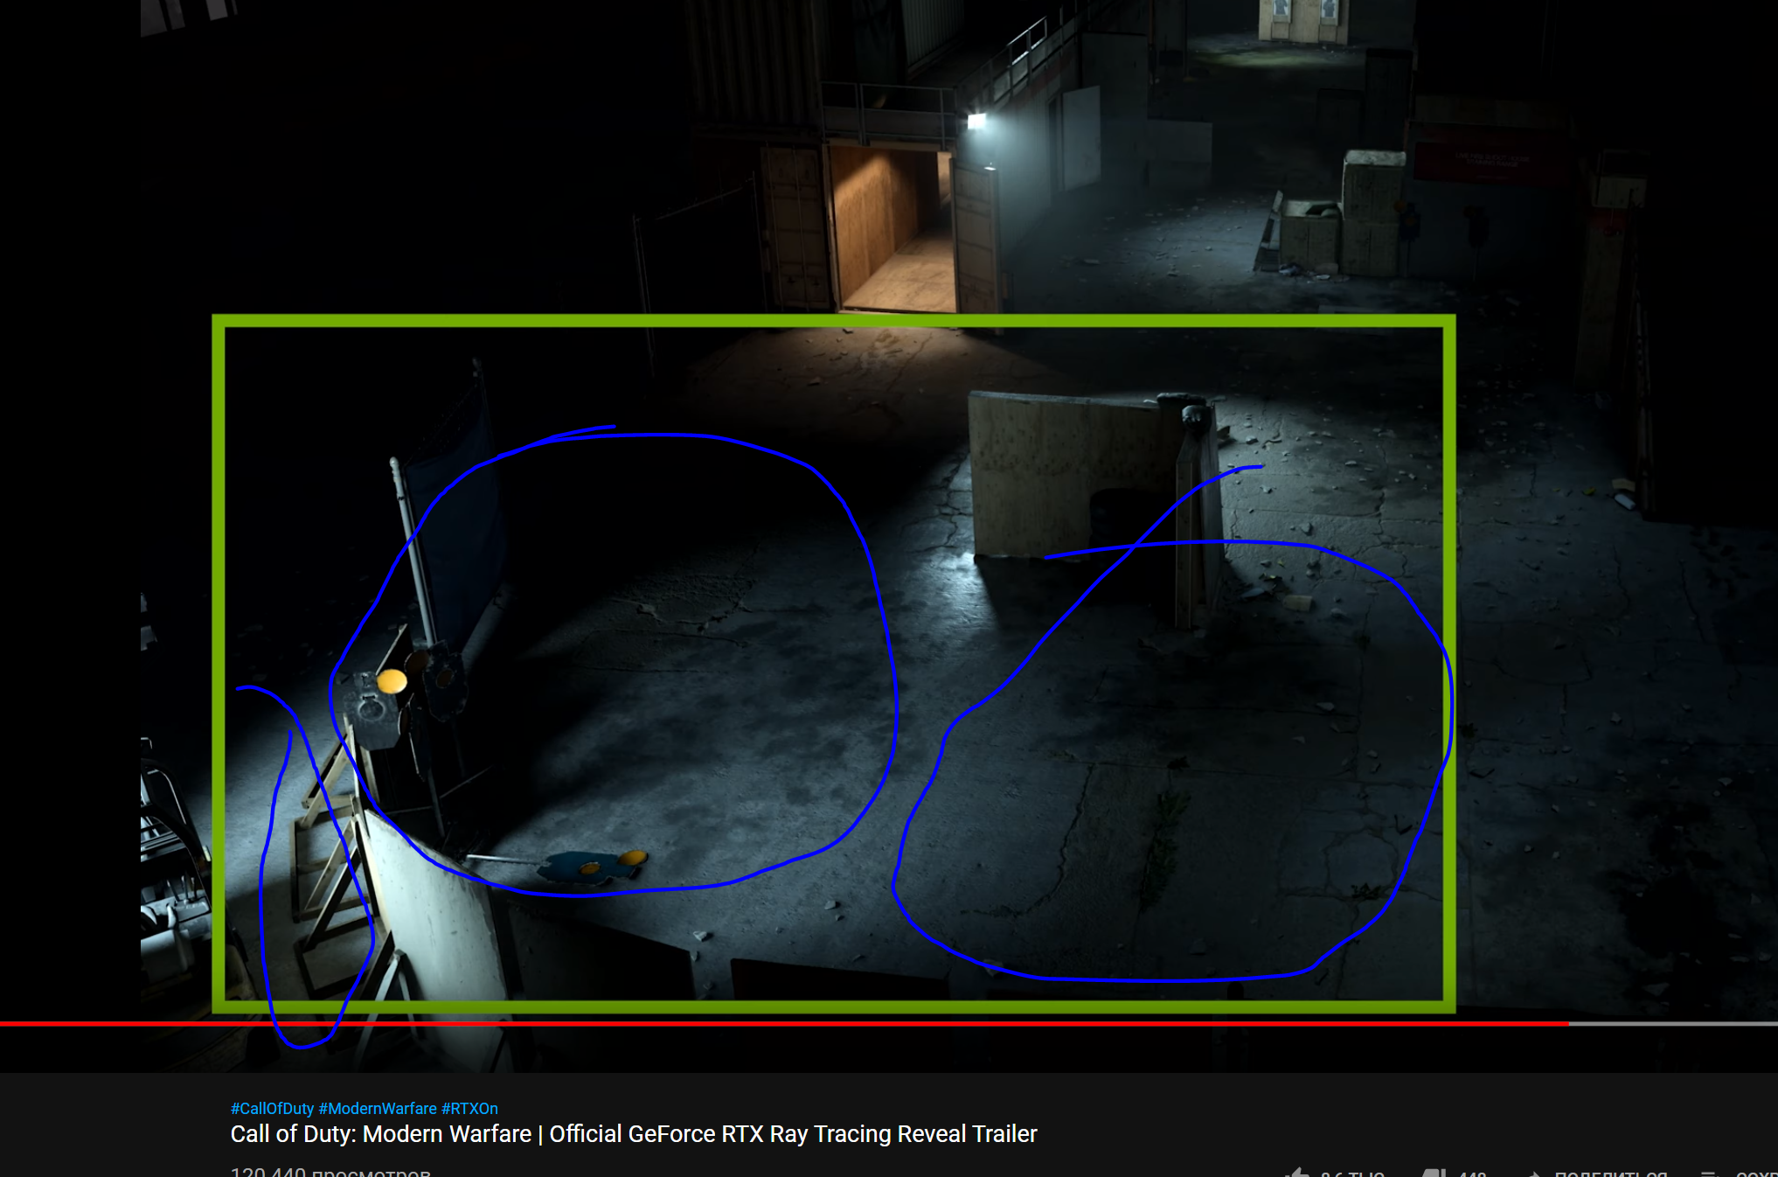Click the share arrow icon
This screenshot has height=1177, width=1778.
(x=1533, y=1174)
